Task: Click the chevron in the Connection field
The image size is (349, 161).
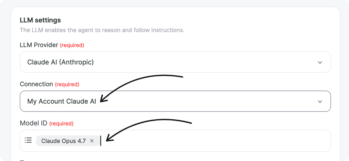Action: [x=320, y=102]
